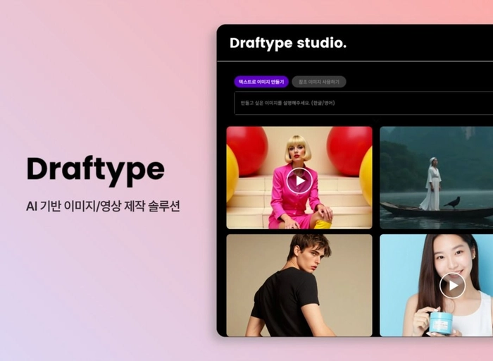Click the large Draftype title text

click(95, 169)
